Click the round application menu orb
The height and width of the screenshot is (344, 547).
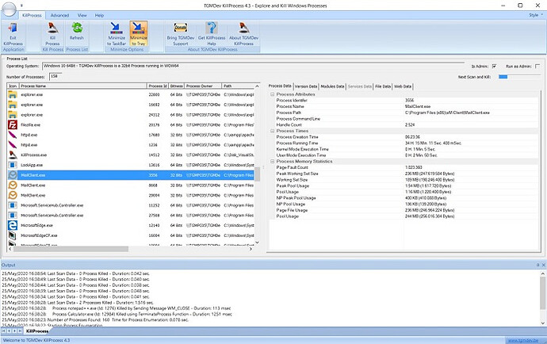click(9, 9)
